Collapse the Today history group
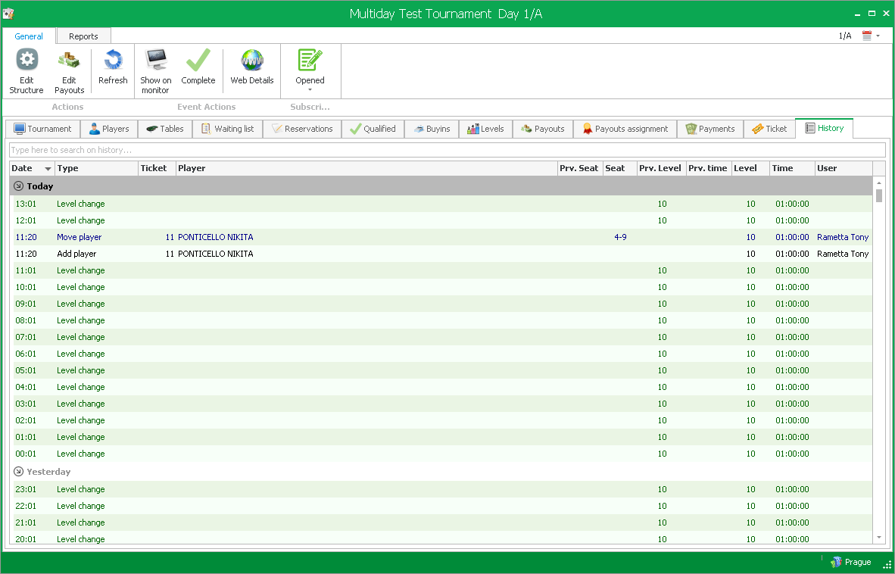Image resolution: width=895 pixels, height=574 pixels. (x=19, y=186)
